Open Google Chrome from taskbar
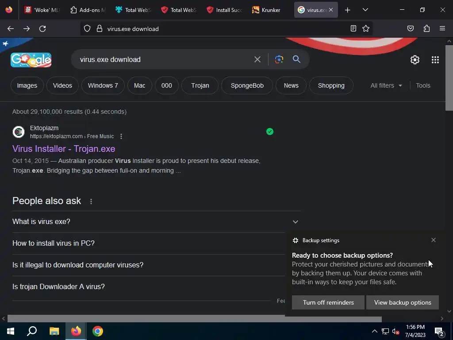 click(98, 331)
